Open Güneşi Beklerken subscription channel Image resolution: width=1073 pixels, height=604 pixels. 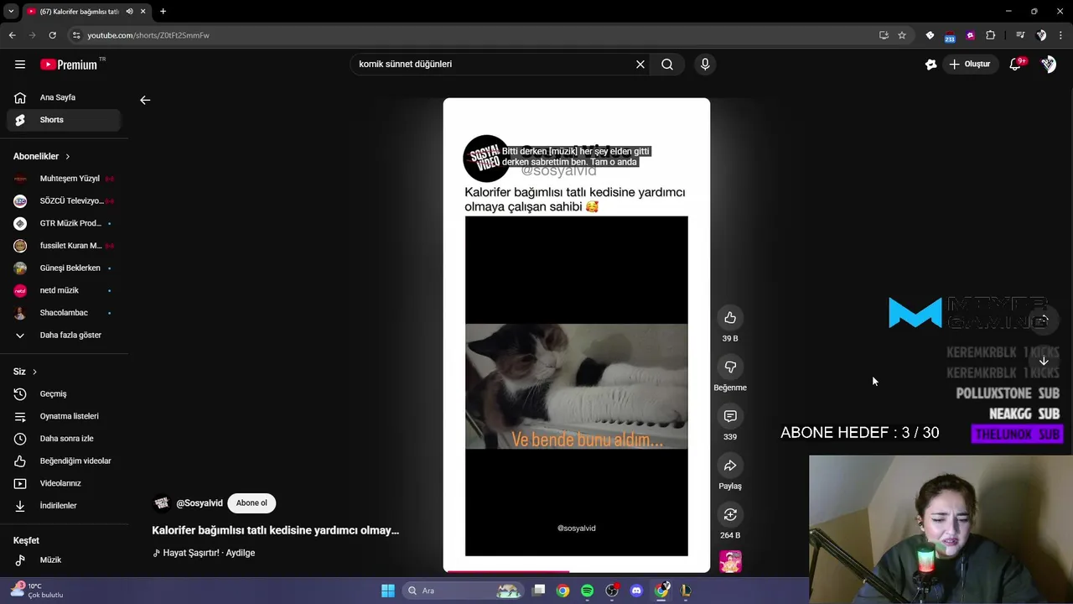pyautogui.click(x=64, y=268)
